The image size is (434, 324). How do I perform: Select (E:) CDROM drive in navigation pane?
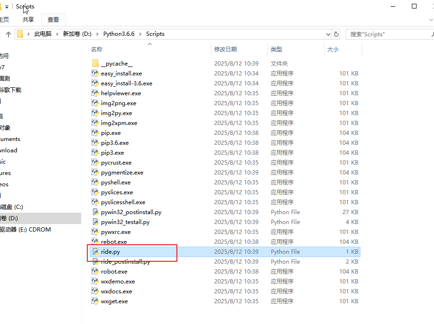(25, 230)
